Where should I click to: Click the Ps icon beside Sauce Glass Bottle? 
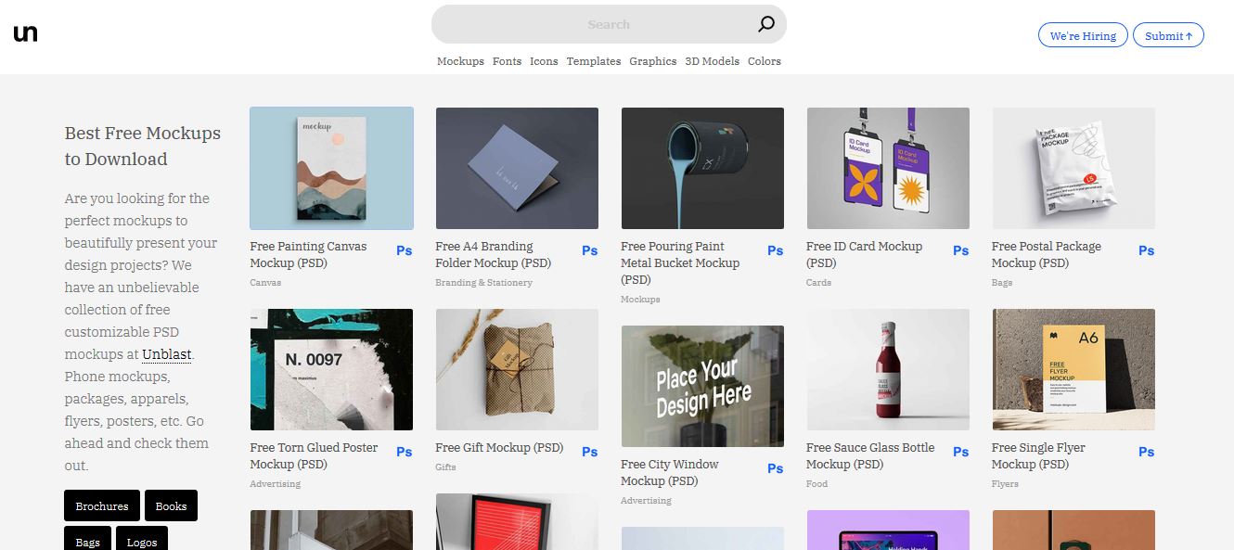click(x=961, y=452)
